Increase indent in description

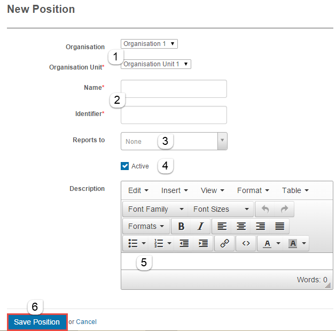(203, 243)
